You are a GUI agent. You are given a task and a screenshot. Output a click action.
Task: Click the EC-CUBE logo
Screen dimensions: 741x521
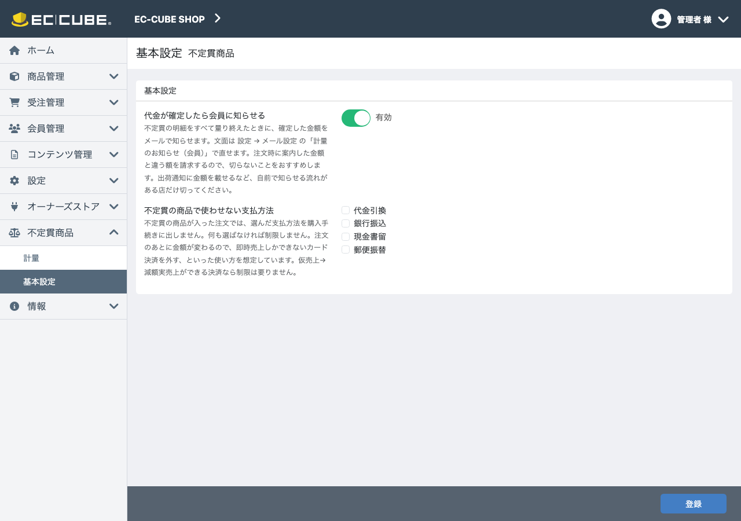point(61,19)
